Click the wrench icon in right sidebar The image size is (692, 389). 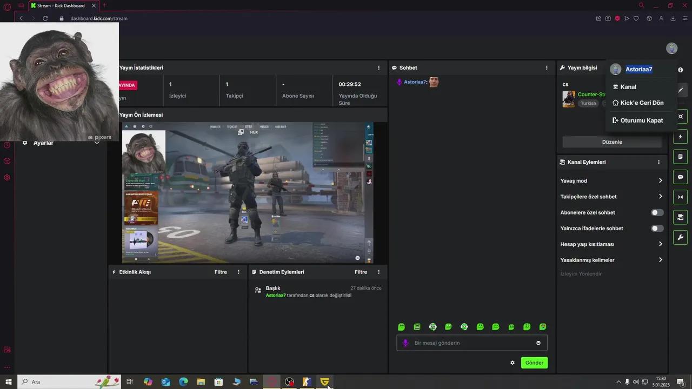(x=681, y=237)
